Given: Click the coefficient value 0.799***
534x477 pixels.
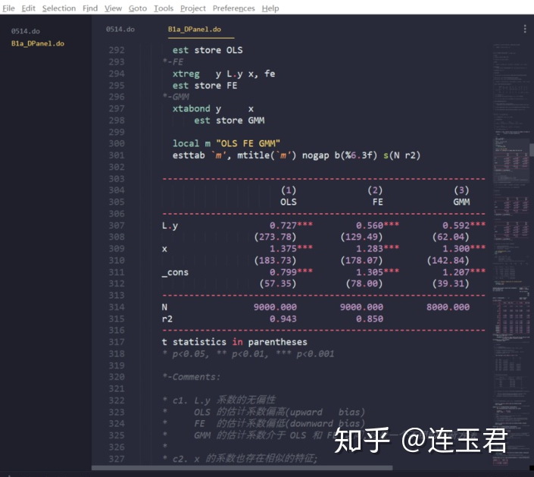Looking at the screenshot, I should (291, 272).
